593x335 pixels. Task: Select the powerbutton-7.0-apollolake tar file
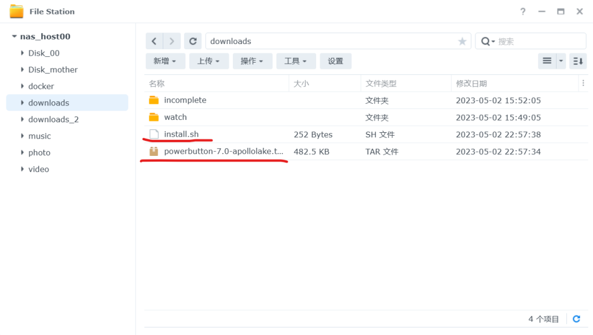(x=224, y=151)
